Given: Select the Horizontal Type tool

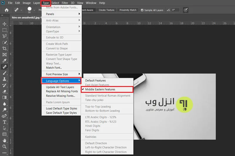Looking at the screenshot, I should point(4,122).
